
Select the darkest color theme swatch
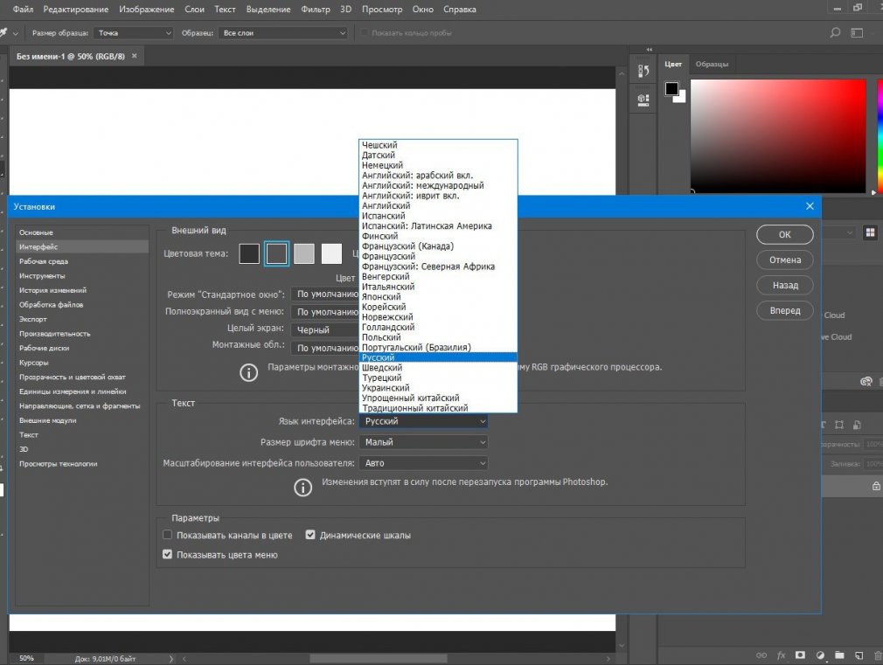[x=249, y=253]
